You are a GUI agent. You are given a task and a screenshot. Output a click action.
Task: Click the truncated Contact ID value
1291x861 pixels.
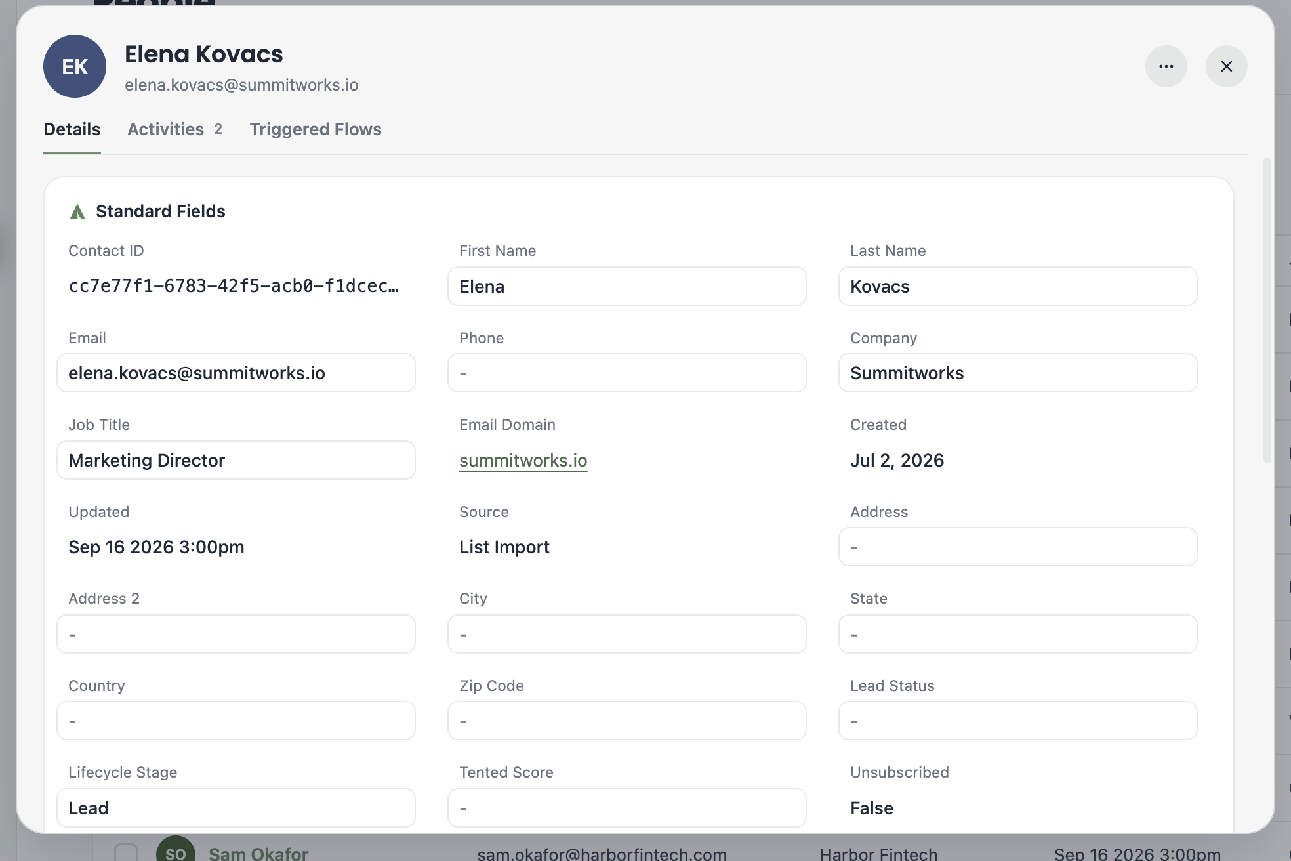pos(234,286)
